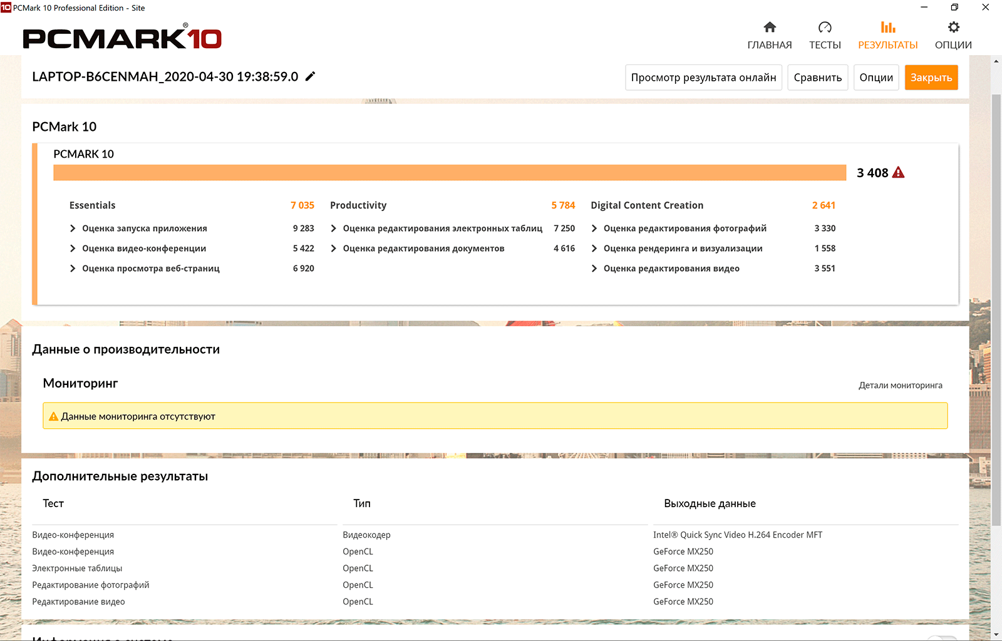Open the gear icon for ОПЦИИ
This screenshot has height=641, width=1002.
pyautogui.click(x=953, y=27)
